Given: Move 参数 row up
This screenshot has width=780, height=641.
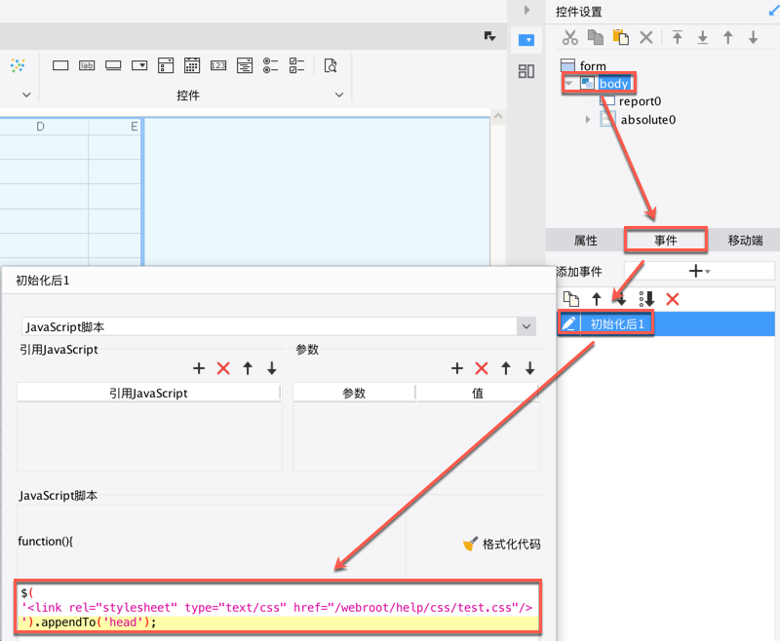Looking at the screenshot, I should point(506,368).
